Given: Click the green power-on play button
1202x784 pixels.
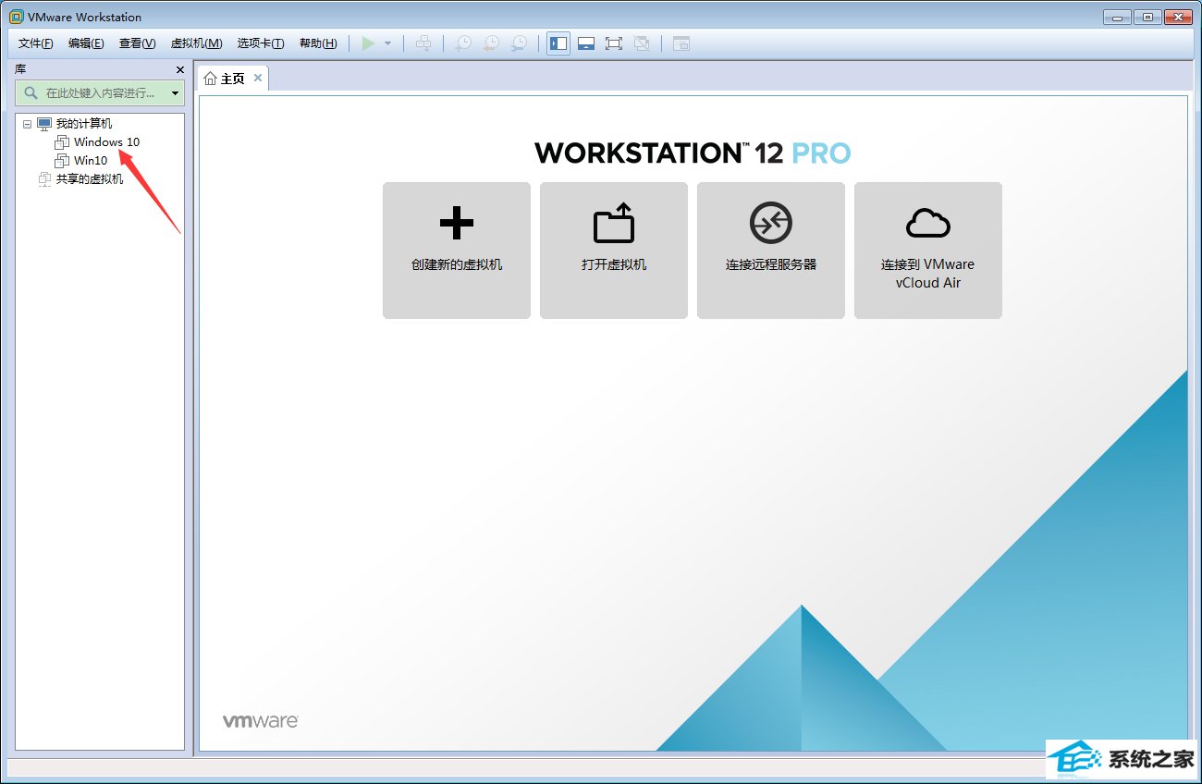Looking at the screenshot, I should 368,43.
